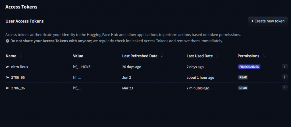Open options menu for 2706_96 token
Screen dimensions: 291x127
pos(284,88)
